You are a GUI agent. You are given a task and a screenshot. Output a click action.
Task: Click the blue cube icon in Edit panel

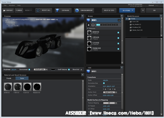(88, 71)
